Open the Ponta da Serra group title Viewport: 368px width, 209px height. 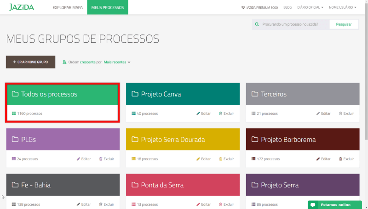162,185
